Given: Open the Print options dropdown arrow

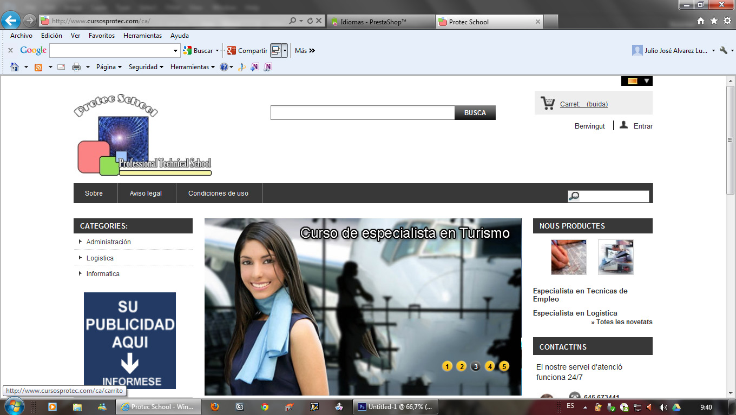Looking at the screenshot, I should click(87, 67).
